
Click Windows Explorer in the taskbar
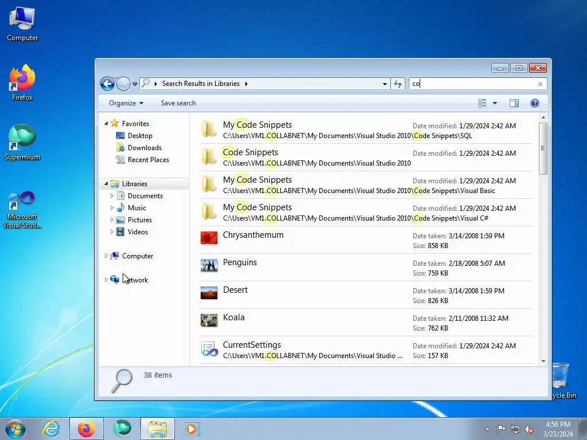[x=158, y=429]
